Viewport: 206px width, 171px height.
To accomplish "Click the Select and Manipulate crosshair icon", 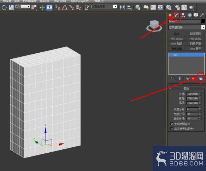I will pos(42,7).
